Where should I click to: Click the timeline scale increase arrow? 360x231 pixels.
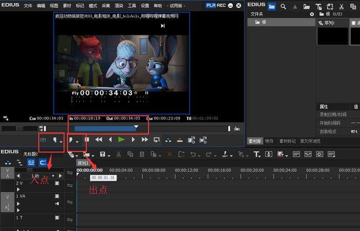pos(60,176)
